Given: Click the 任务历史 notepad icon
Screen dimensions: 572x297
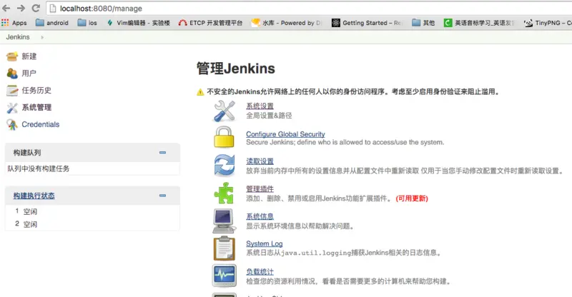Looking at the screenshot, I should click(12, 91).
